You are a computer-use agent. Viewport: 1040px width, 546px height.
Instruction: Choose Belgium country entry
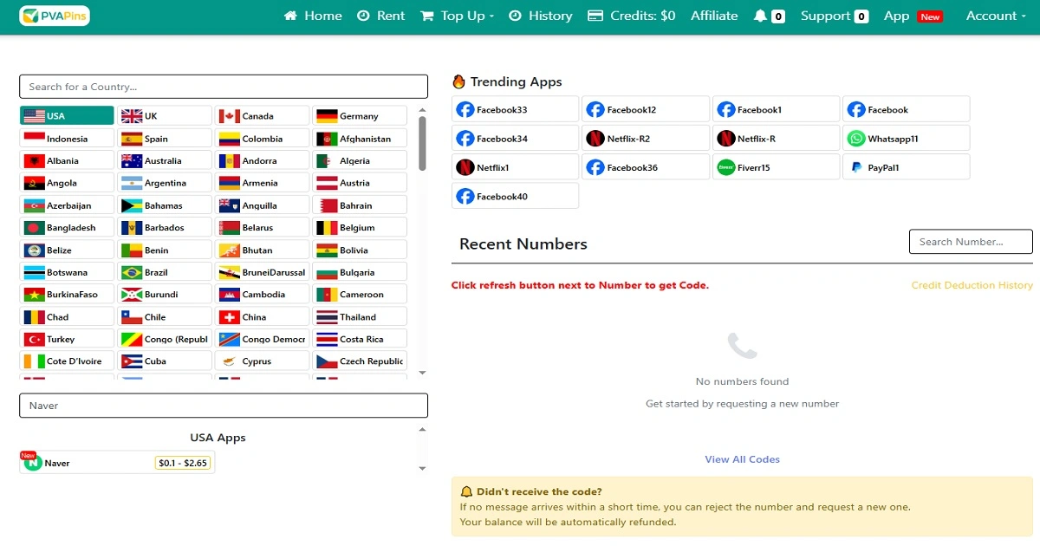coord(360,228)
